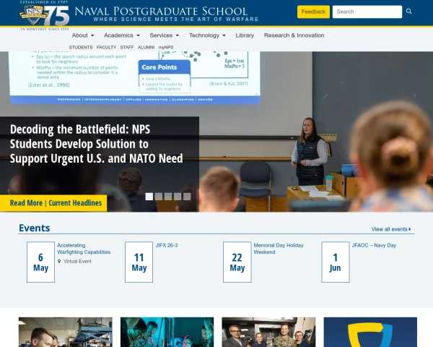Go to the STUDENTS section
The height and width of the screenshot is (347, 433).
[81, 47]
